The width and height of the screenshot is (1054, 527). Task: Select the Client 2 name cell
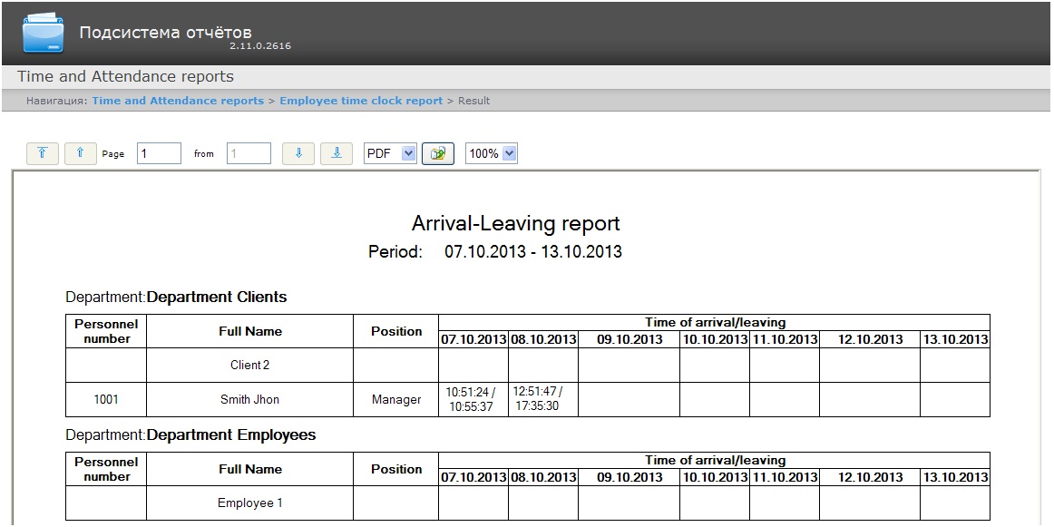tap(249, 366)
